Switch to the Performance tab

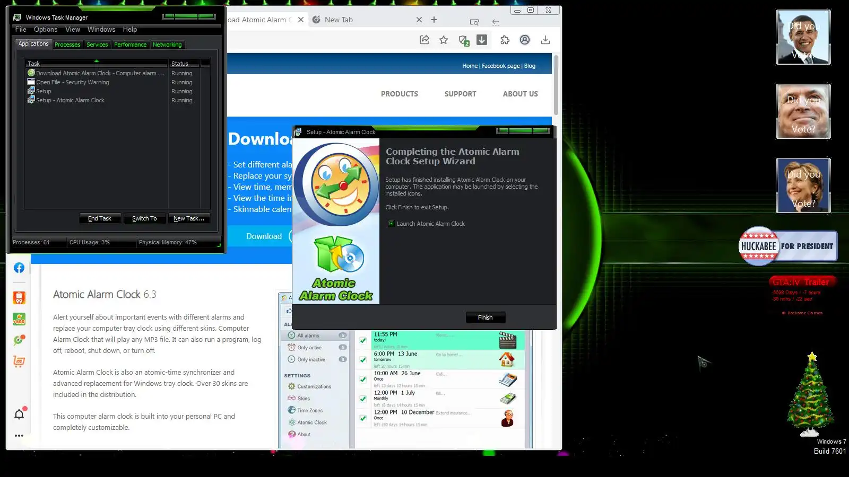pyautogui.click(x=130, y=45)
